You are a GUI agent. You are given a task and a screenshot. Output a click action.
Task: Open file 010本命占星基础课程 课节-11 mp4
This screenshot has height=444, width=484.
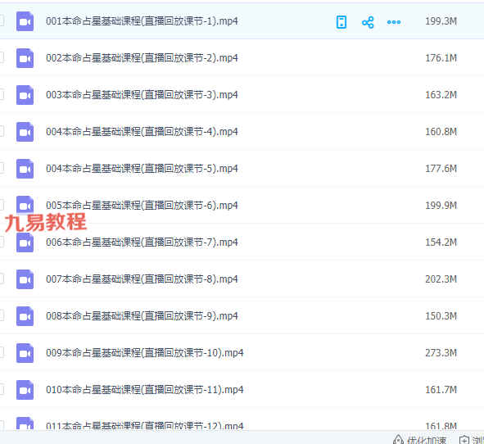(x=145, y=390)
